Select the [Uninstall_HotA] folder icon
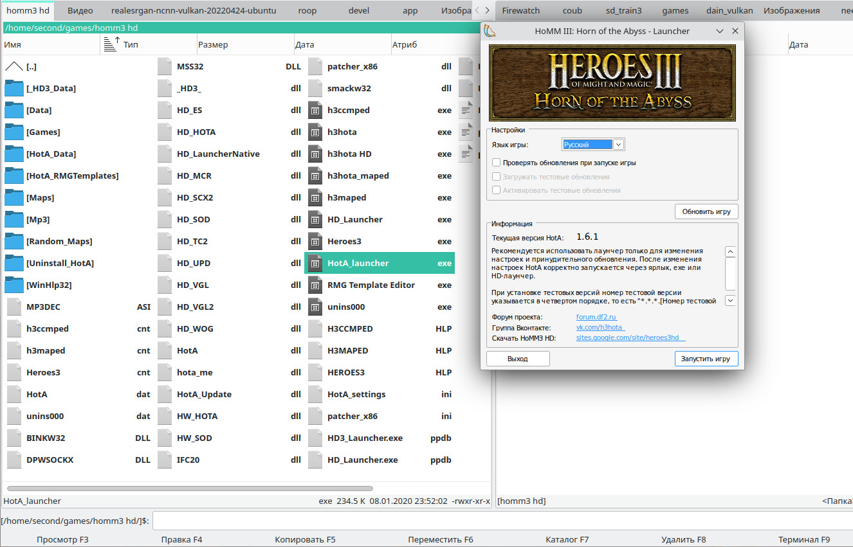Image resolution: width=853 pixels, height=547 pixels. (14, 263)
